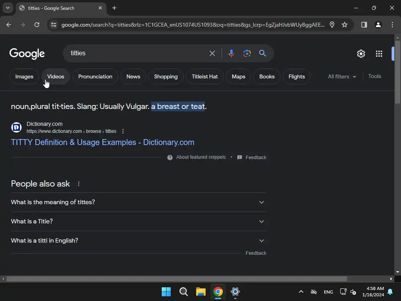Select the Pronunciation filter chip
401x301 pixels.
coord(95,76)
